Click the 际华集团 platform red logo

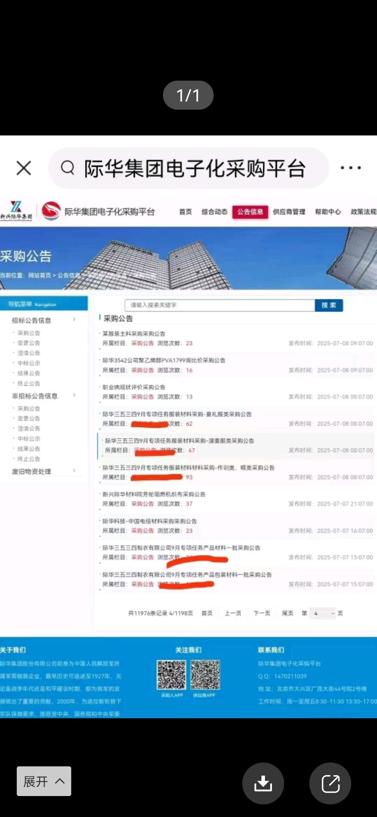[51, 211]
